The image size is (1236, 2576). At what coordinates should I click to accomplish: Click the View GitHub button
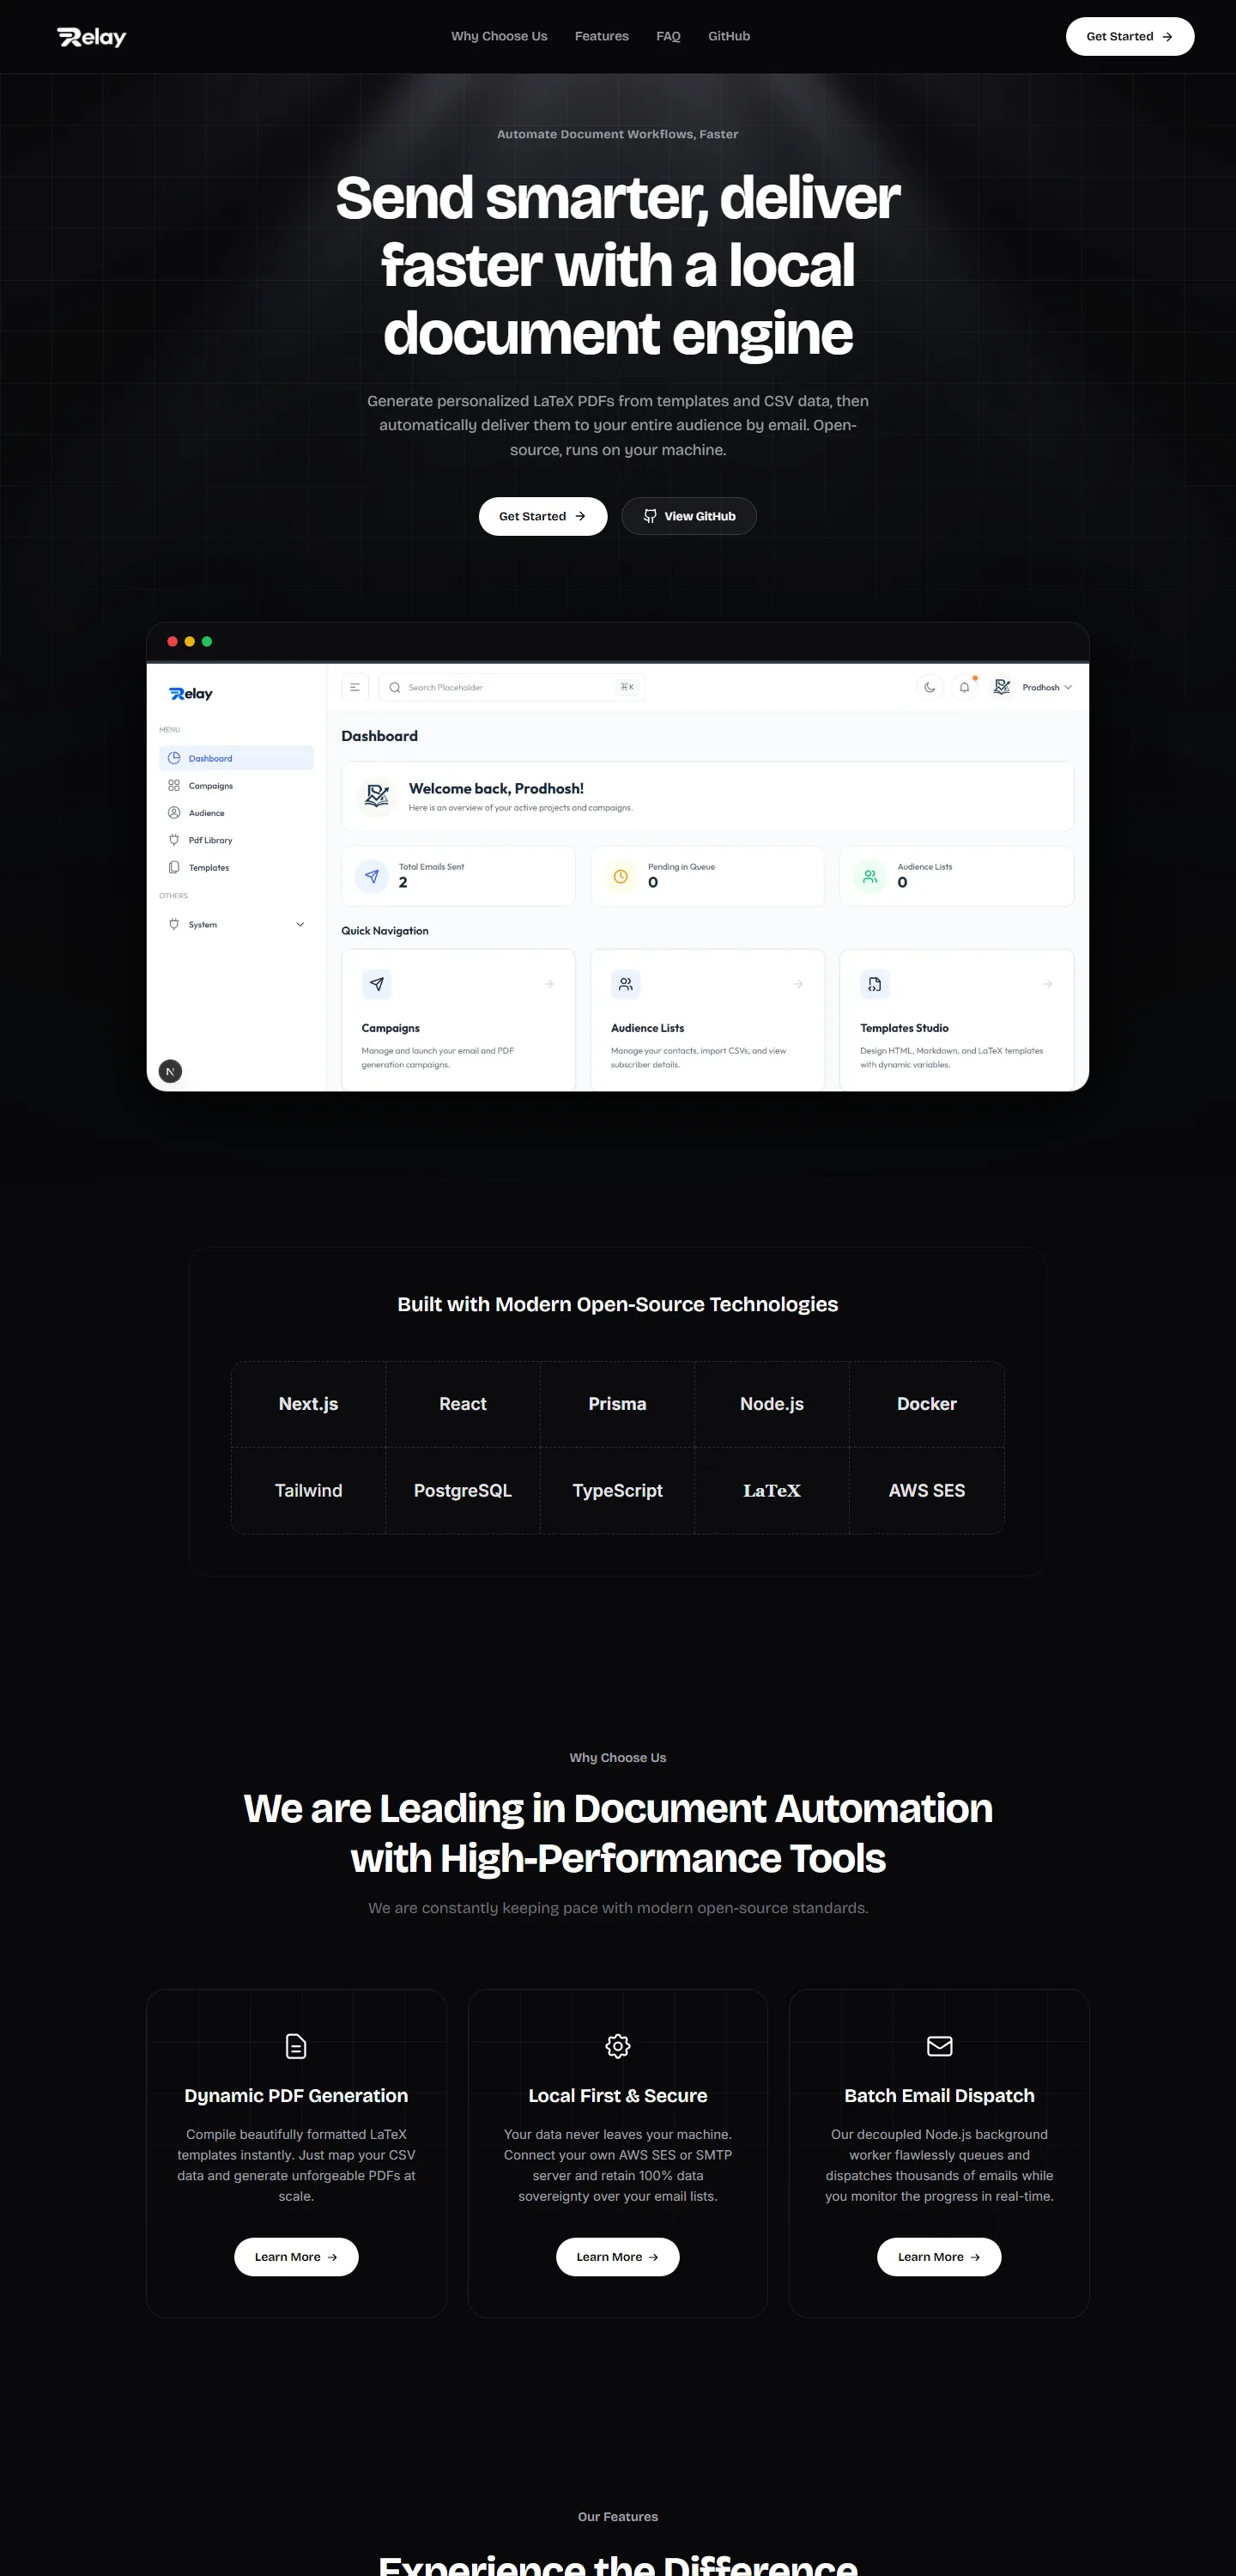689,516
